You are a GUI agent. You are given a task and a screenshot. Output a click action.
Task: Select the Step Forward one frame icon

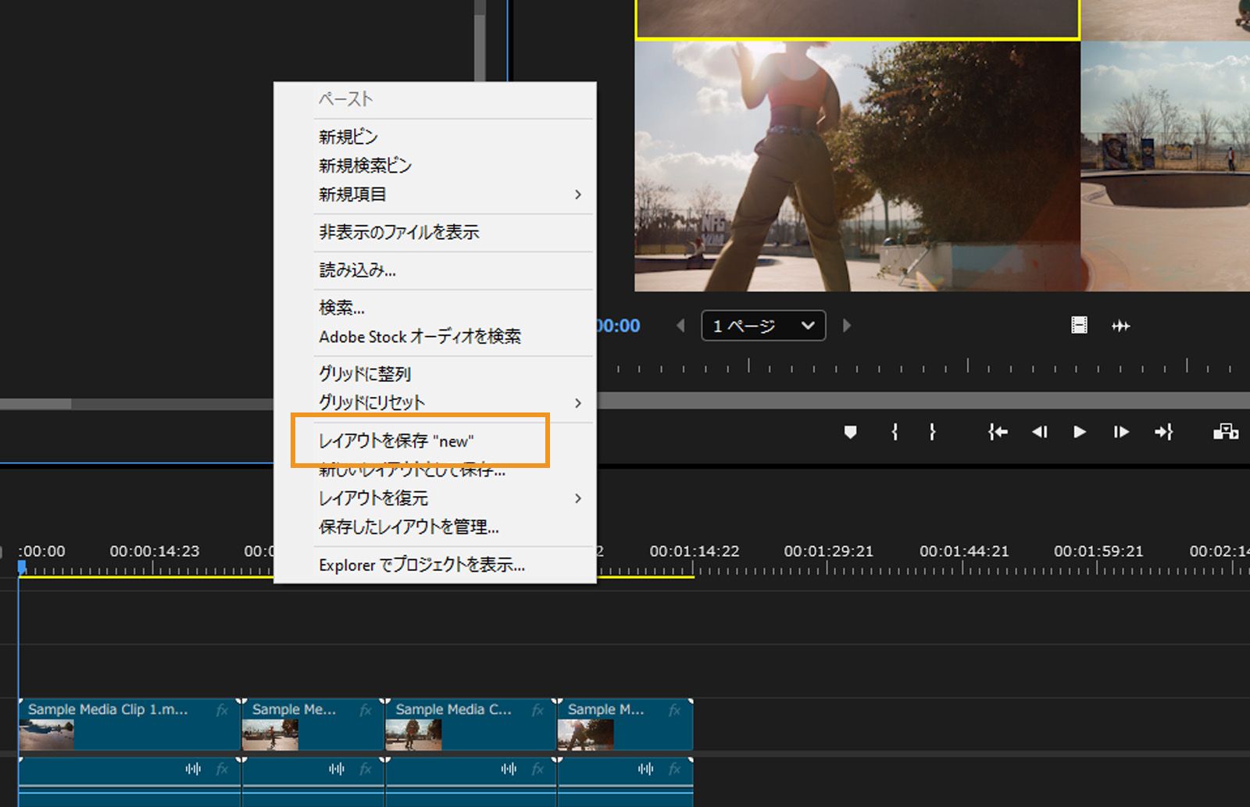coord(1121,432)
